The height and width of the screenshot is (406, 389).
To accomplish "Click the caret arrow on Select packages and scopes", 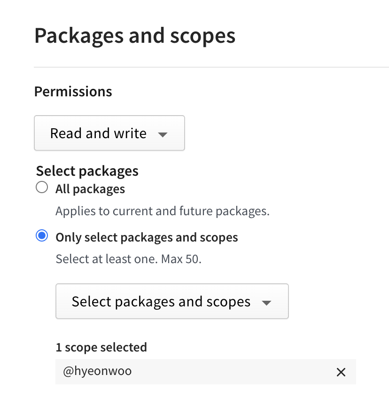I will (x=266, y=303).
